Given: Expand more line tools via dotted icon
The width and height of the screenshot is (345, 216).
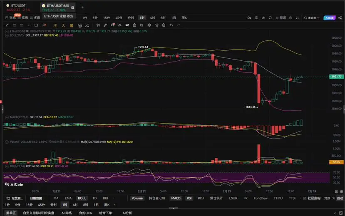Looking at the screenshot, I should (44, 25).
